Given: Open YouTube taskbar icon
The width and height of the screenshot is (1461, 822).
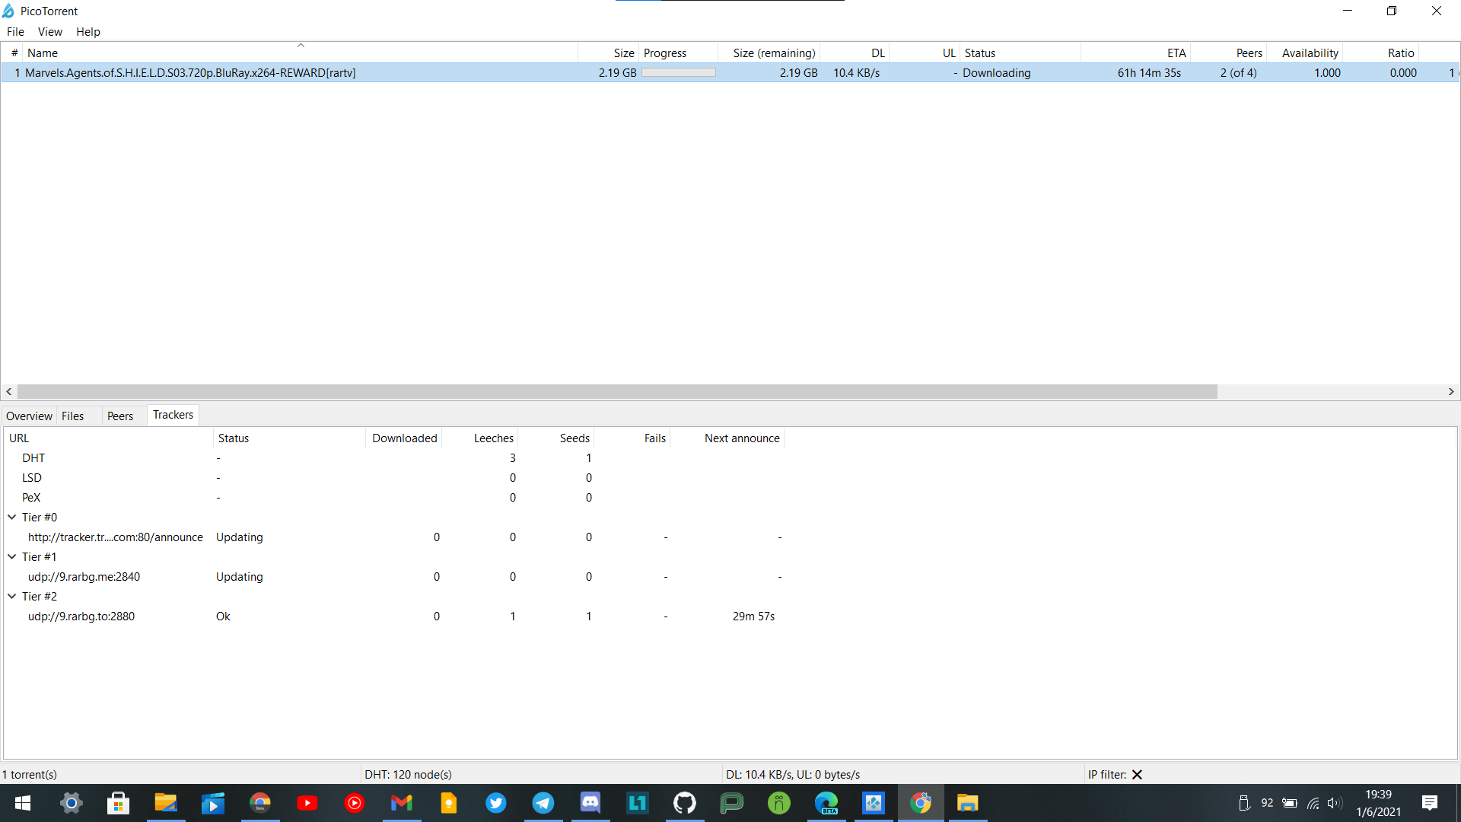Looking at the screenshot, I should [x=307, y=803].
